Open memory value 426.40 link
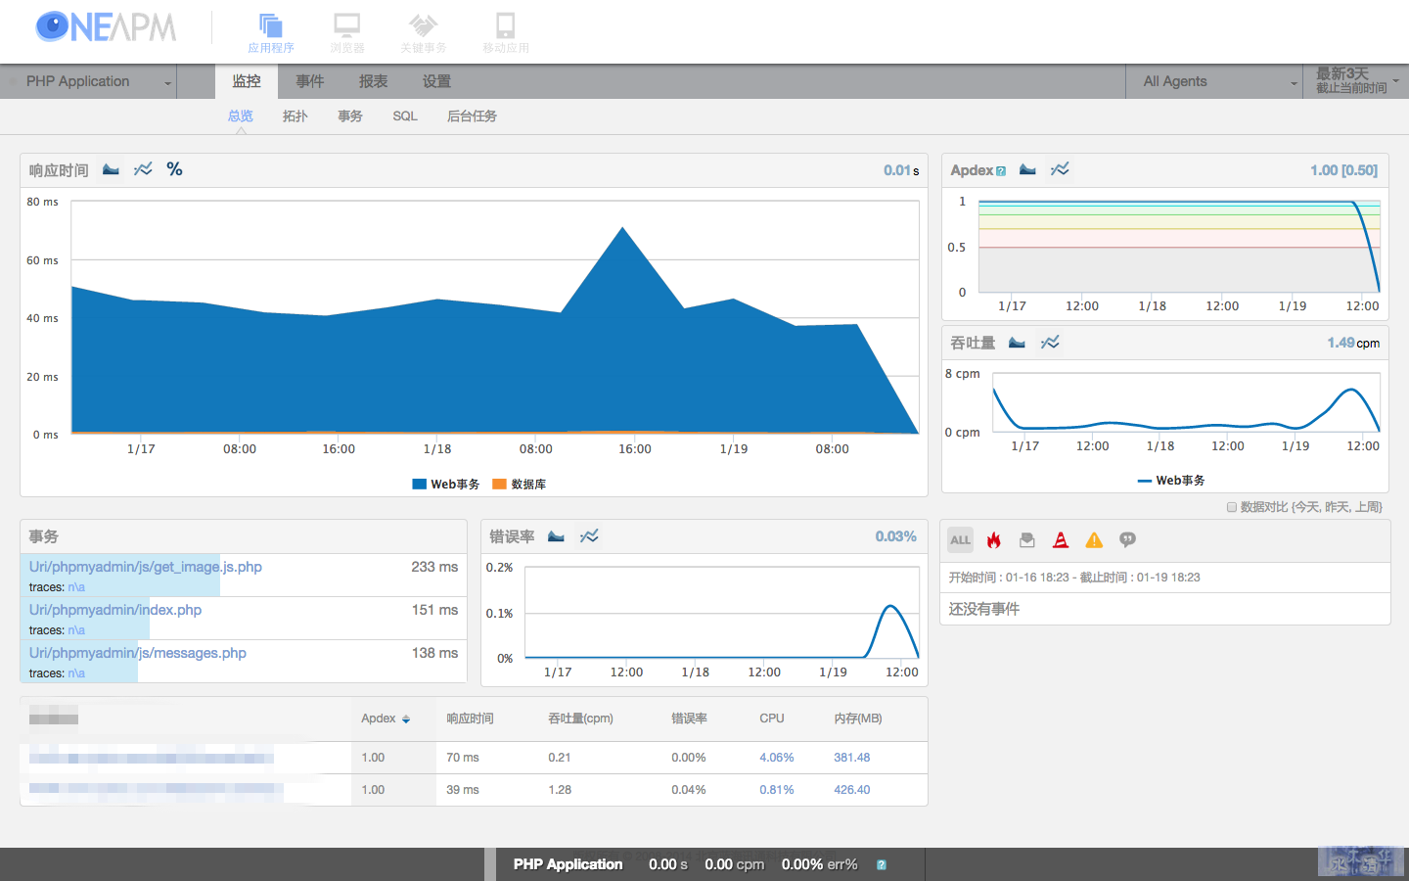This screenshot has height=881, width=1409. [x=852, y=790]
